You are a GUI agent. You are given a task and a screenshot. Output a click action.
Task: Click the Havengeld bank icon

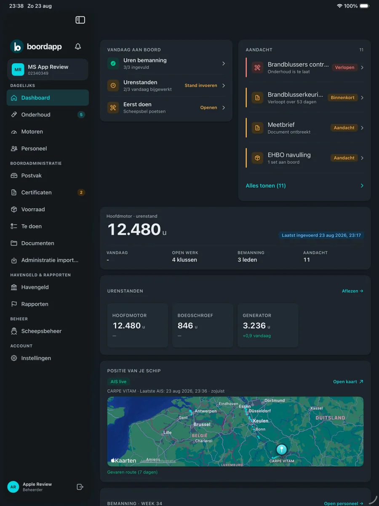click(14, 287)
